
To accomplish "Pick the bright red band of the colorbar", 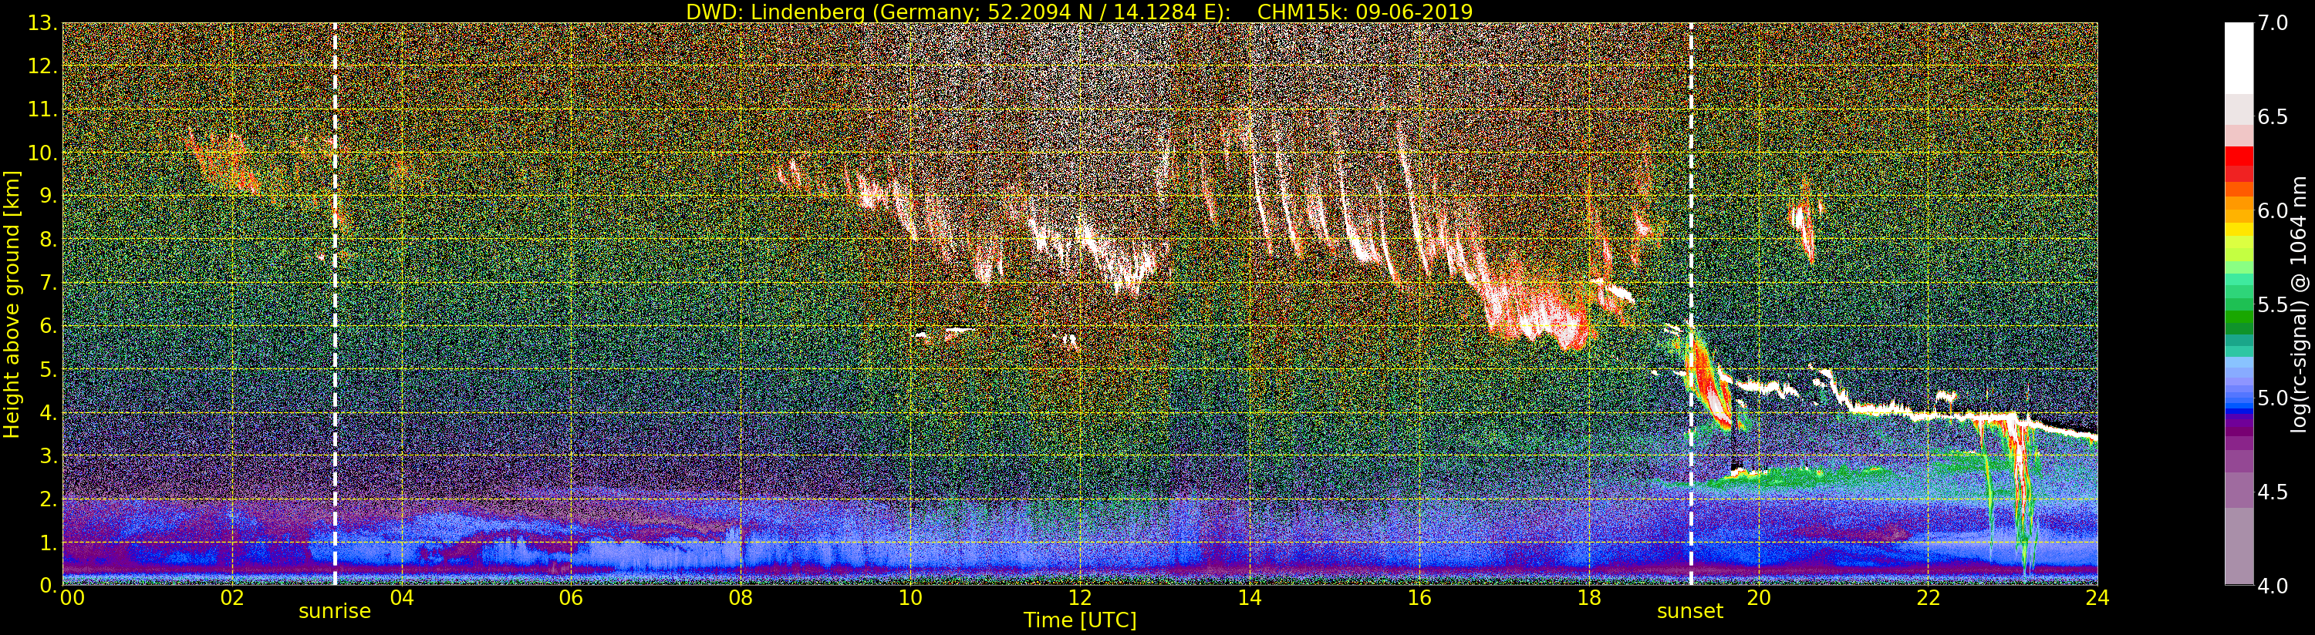I will coord(2239,156).
